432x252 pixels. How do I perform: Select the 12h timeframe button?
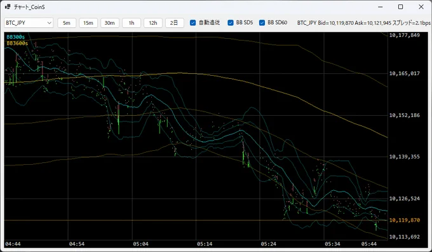click(153, 23)
